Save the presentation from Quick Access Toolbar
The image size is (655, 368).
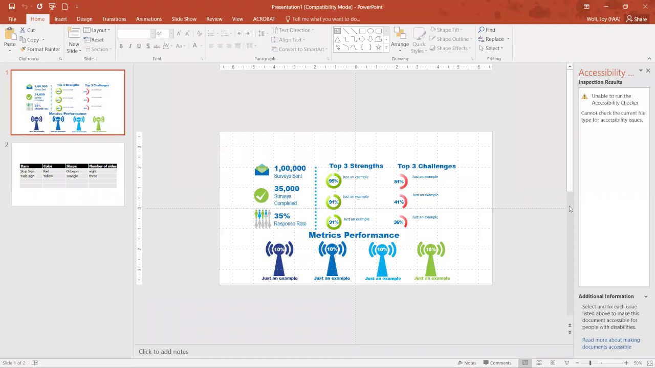click(12, 7)
